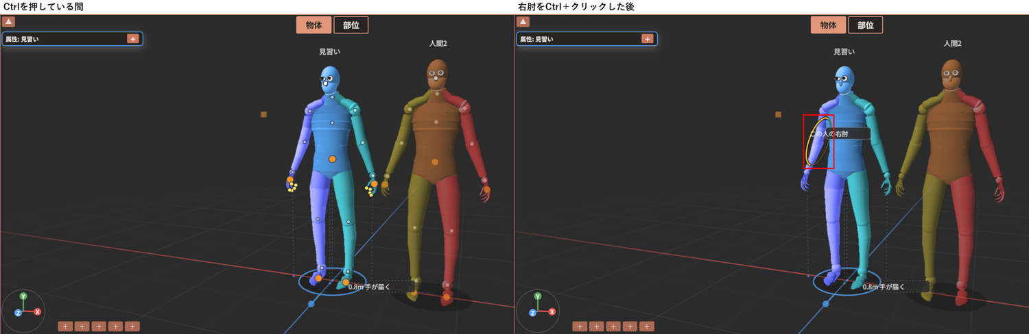Select the 部位 tab in the right panel
The width and height of the screenshot is (1029, 334).
[866, 25]
